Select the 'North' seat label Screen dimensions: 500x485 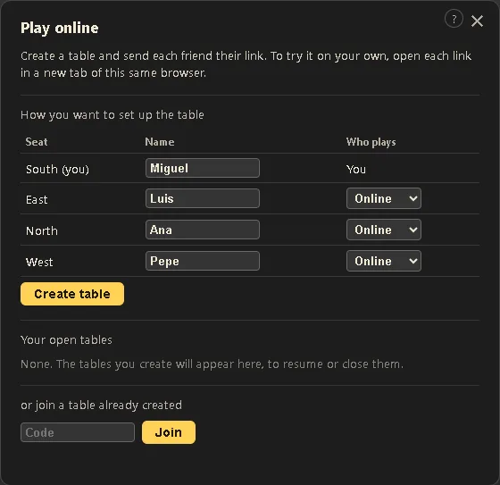[x=42, y=230]
